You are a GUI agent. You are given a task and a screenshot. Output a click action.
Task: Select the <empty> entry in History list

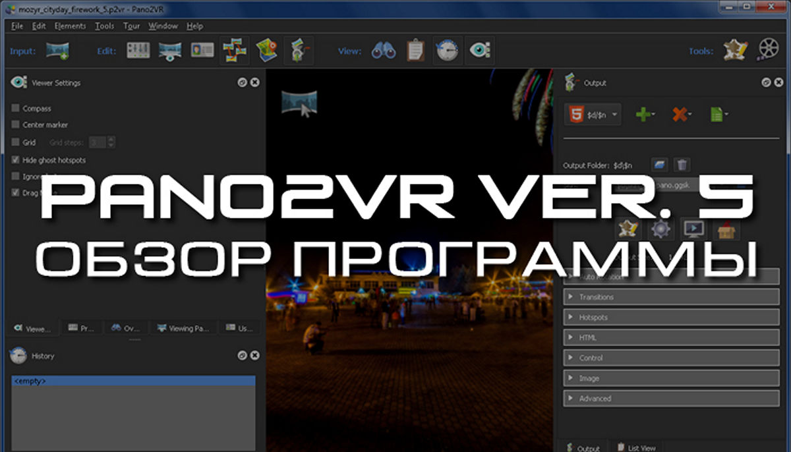(x=132, y=381)
